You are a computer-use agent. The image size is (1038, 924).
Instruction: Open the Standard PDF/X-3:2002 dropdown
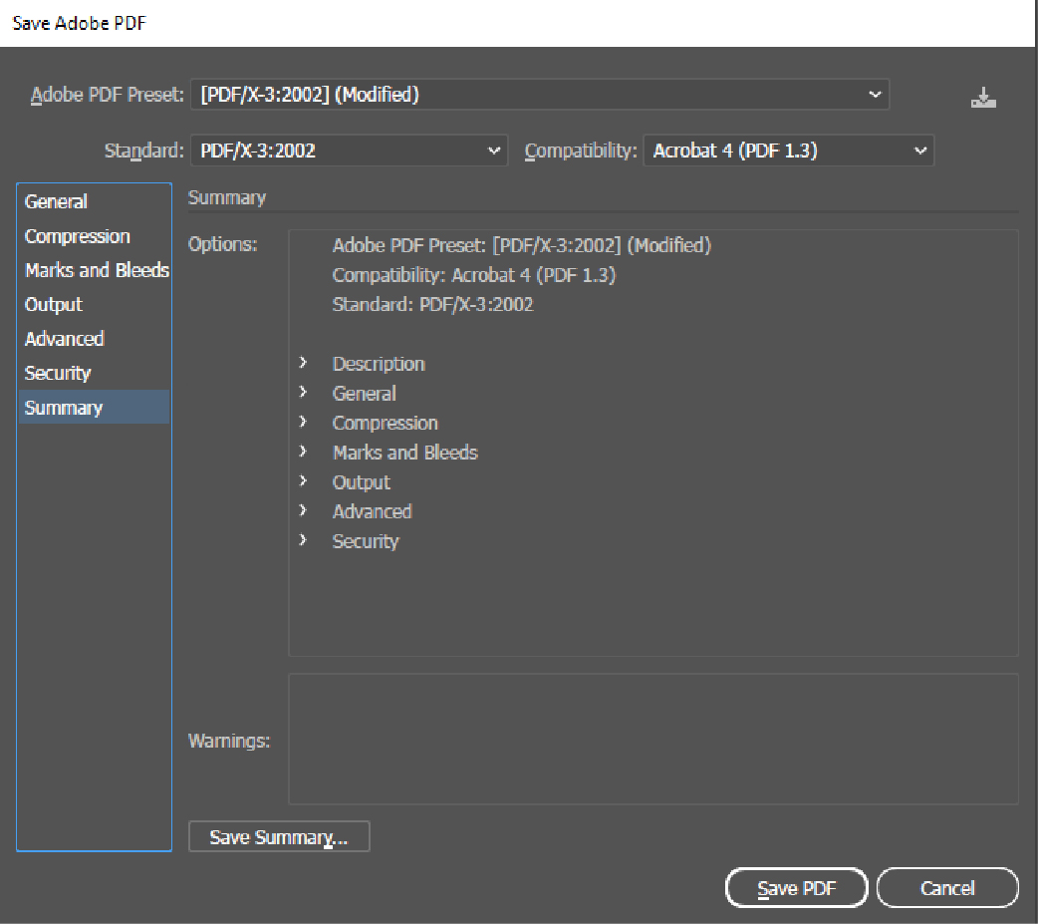click(x=348, y=152)
